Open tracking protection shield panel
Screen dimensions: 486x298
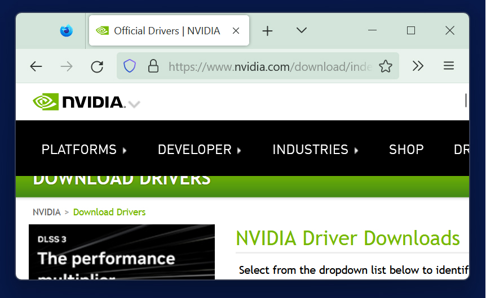pos(130,66)
